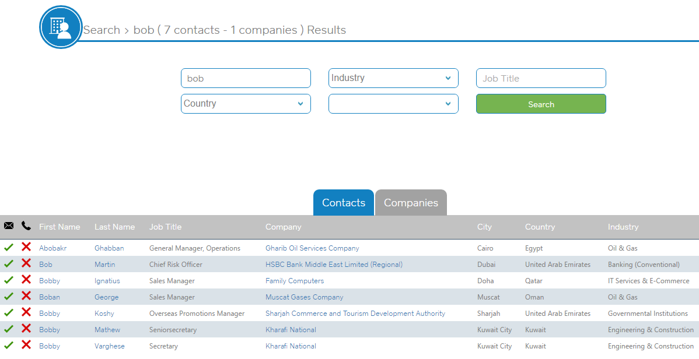Sort by Industry column header
699x359 pixels.
coord(623,227)
